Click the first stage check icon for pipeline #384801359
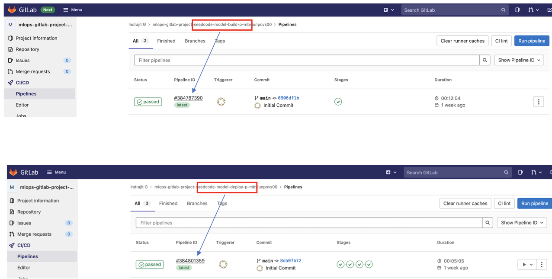The height and width of the screenshot is (279, 552). [340, 264]
